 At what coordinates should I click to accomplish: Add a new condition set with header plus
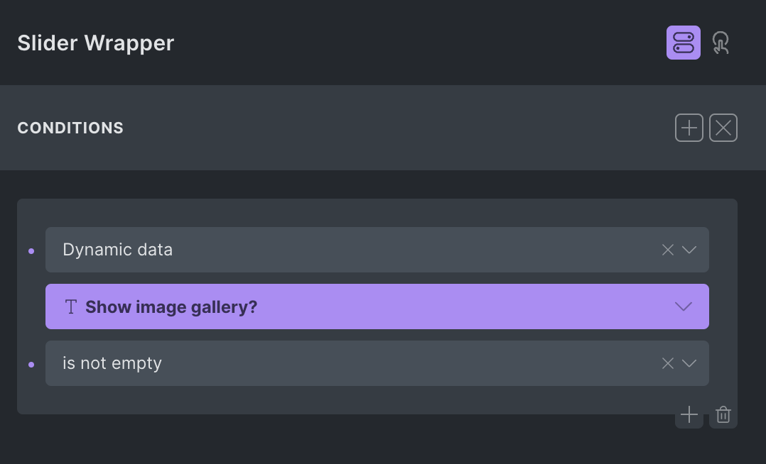point(689,128)
